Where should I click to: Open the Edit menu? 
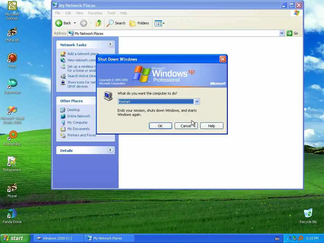coord(68,13)
